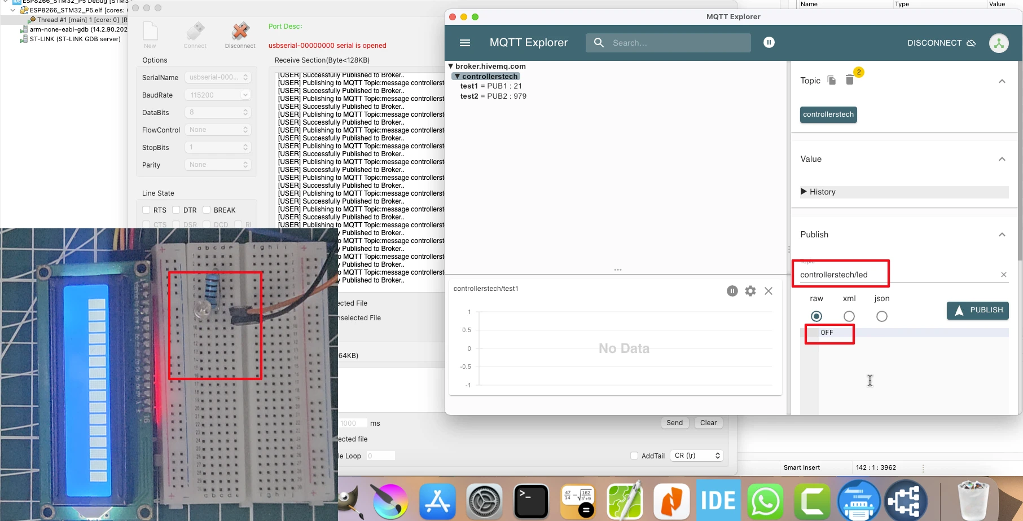Copy the topic using the copy icon
The height and width of the screenshot is (521, 1023).
point(831,80)
